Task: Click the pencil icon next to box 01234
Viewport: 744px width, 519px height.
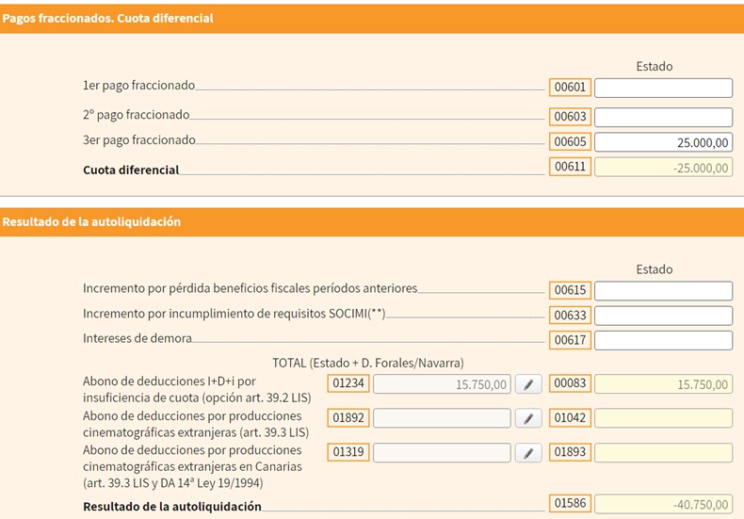Action: coord(528,384)
